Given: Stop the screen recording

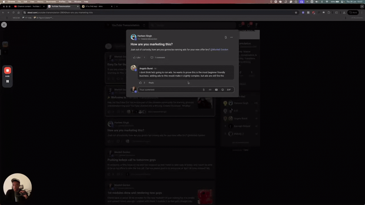Looking at the screenshot, I should tap(7, 70).
